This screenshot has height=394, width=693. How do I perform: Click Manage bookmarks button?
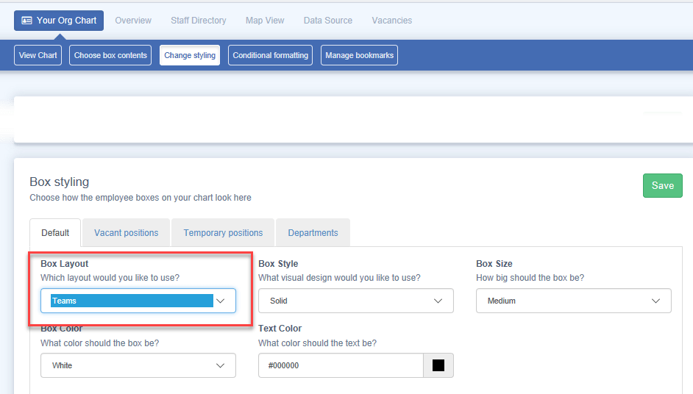coord(359,55)
